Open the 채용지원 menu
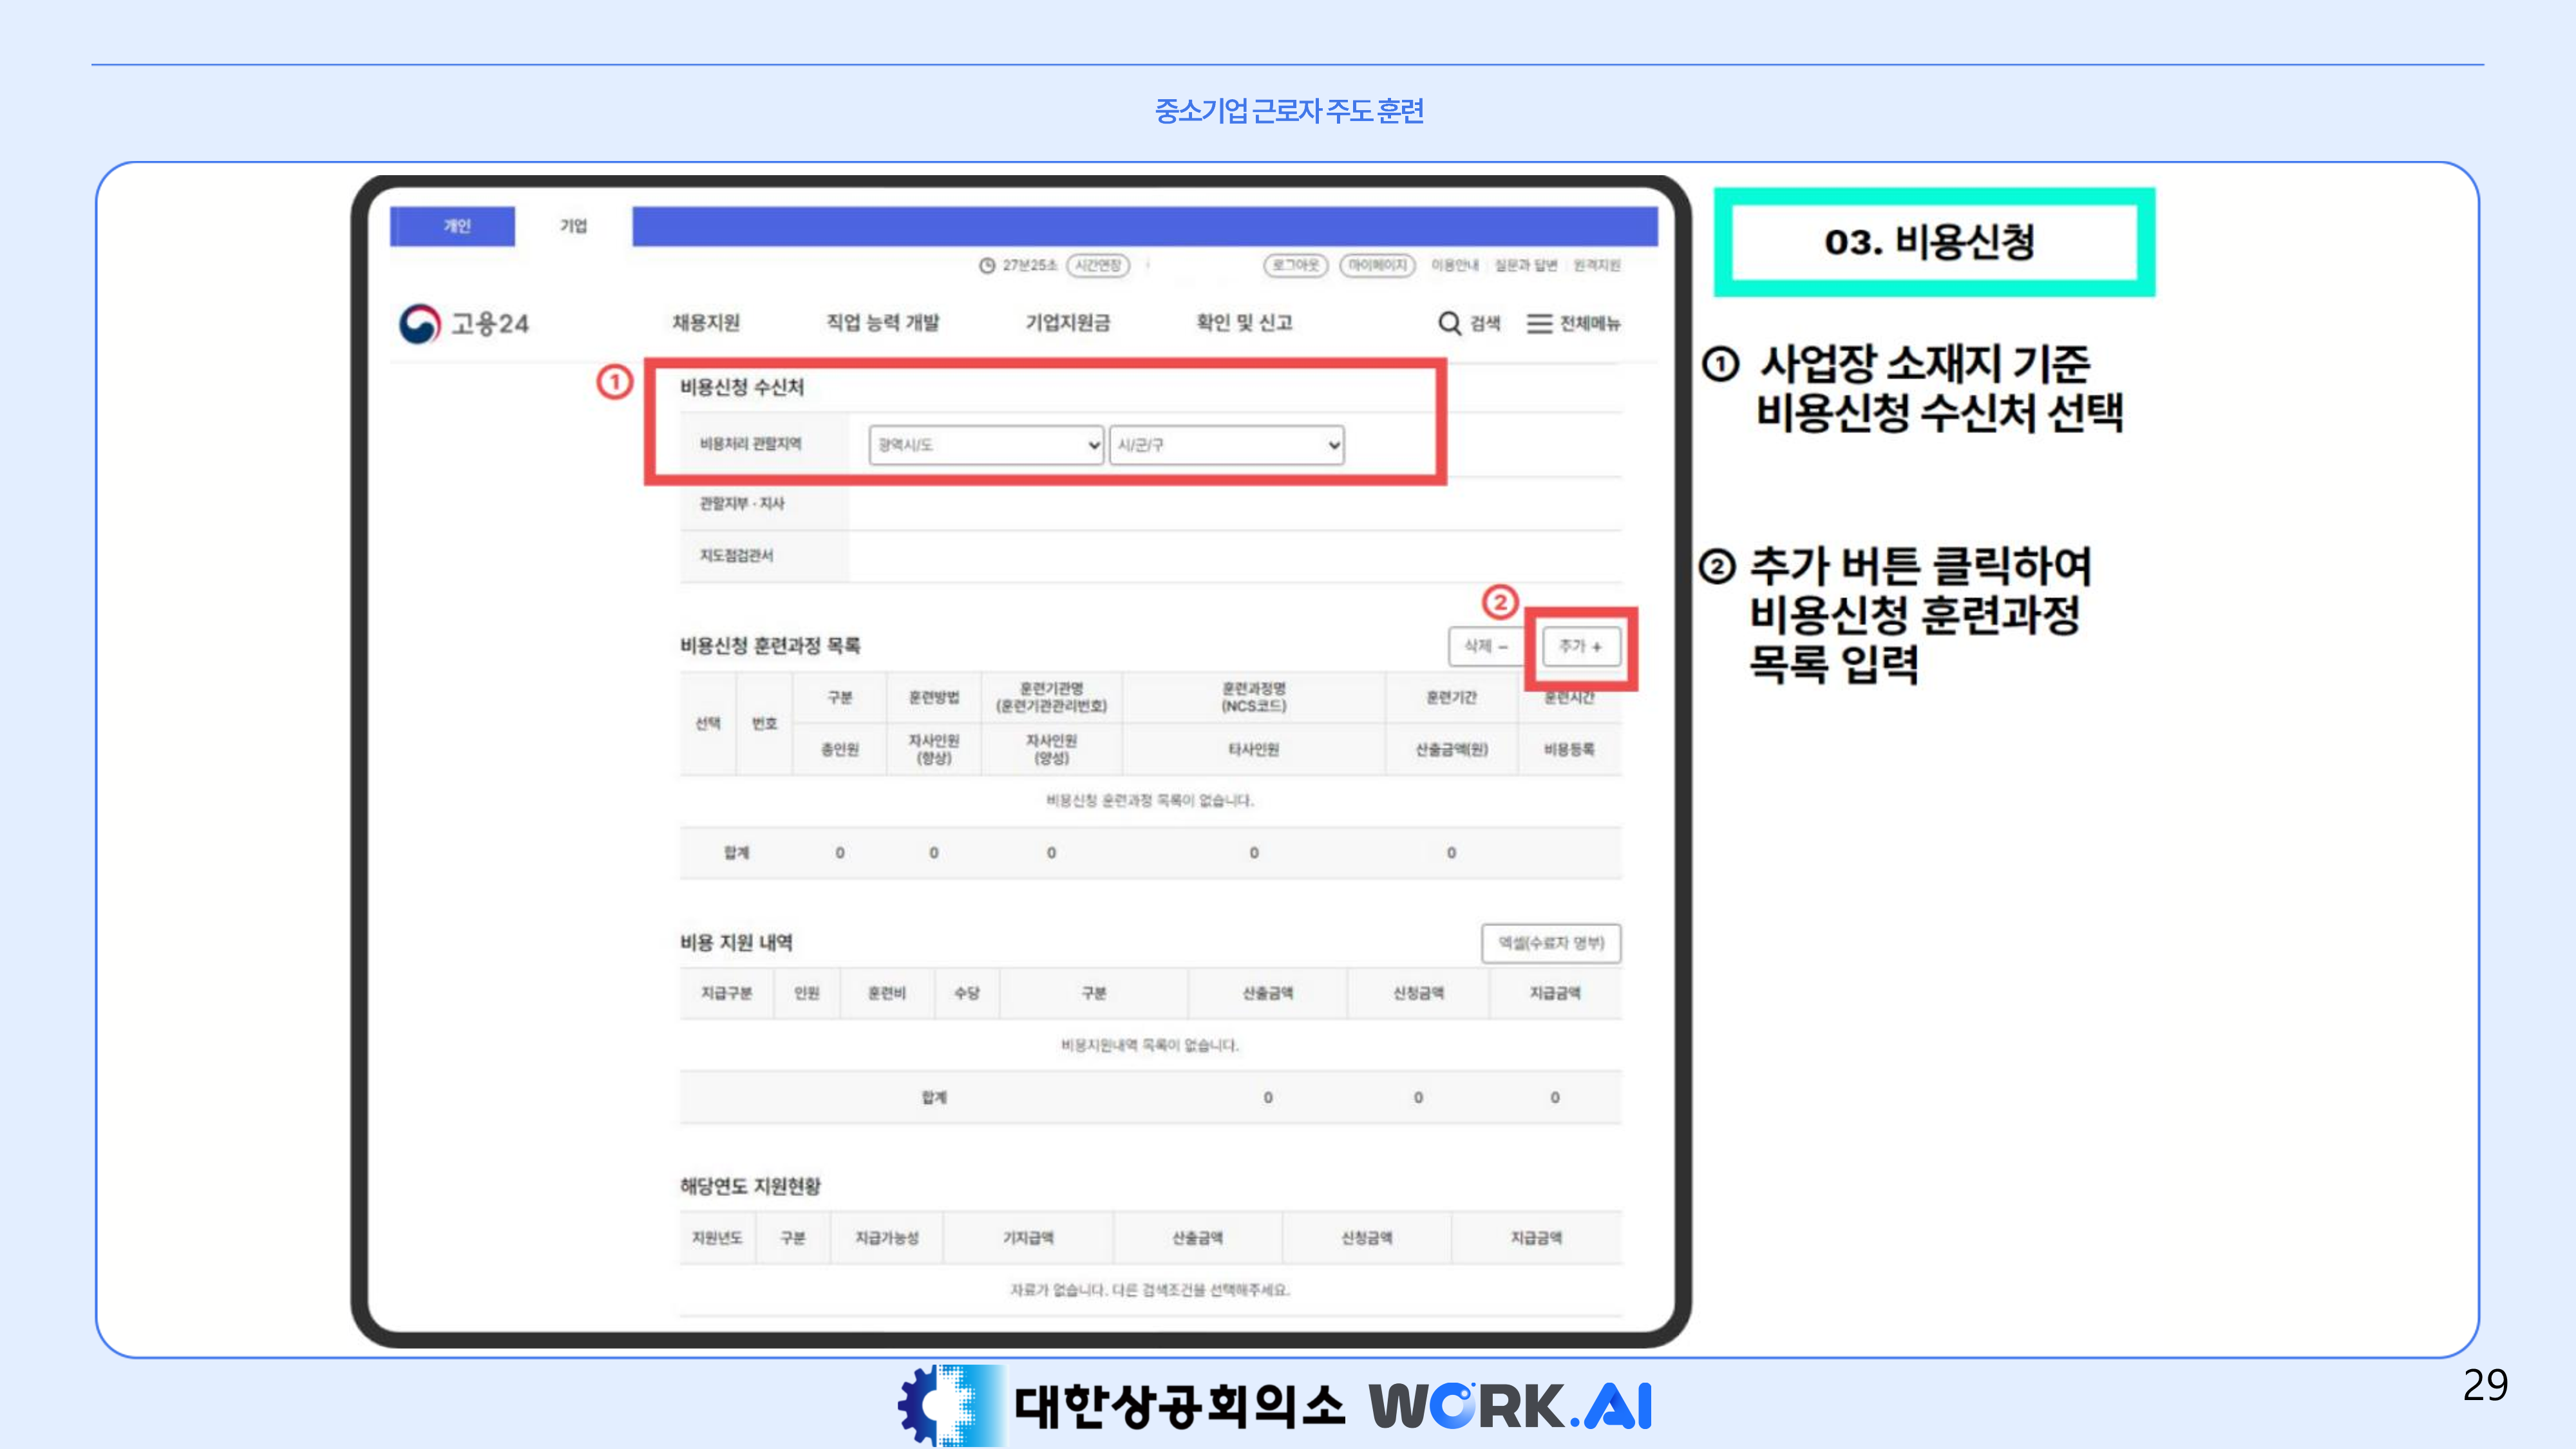2576x1449 pixels. pos(706,322)
